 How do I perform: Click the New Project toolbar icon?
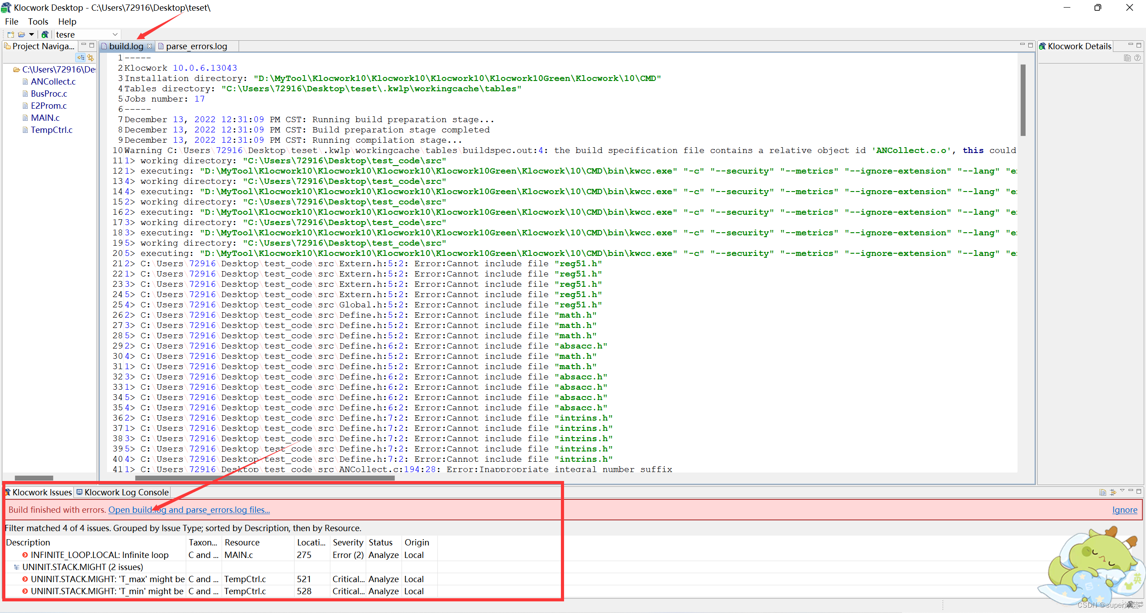[11, 34]
